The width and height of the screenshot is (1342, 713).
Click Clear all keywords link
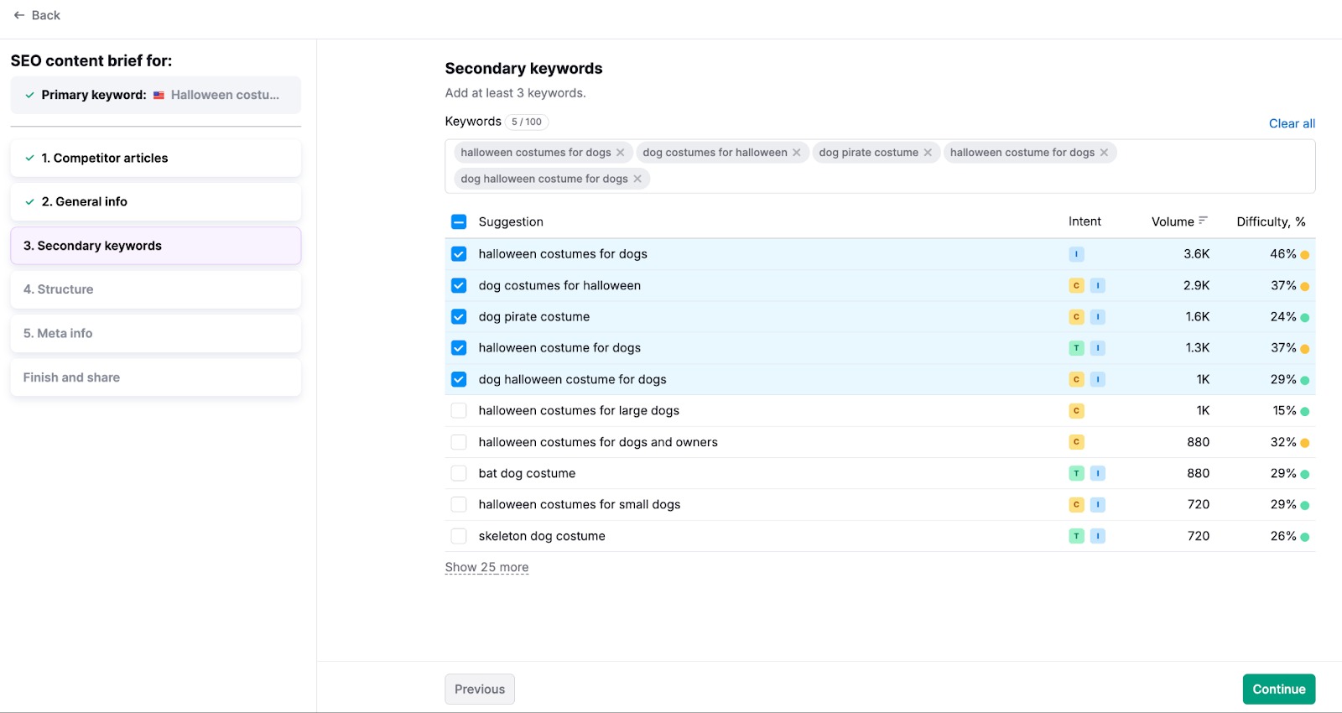[1292, 124]
